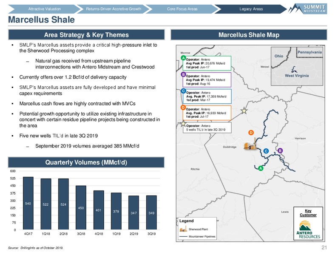Click the Summit Midstream logo
This screenshot has height=255, width=335.
click(308, 8)
